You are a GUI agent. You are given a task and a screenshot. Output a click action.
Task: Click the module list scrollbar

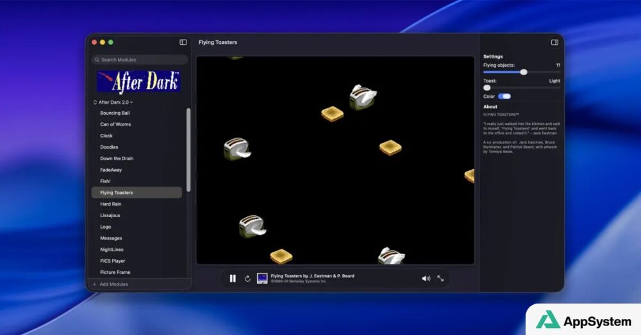click(188, 149)
